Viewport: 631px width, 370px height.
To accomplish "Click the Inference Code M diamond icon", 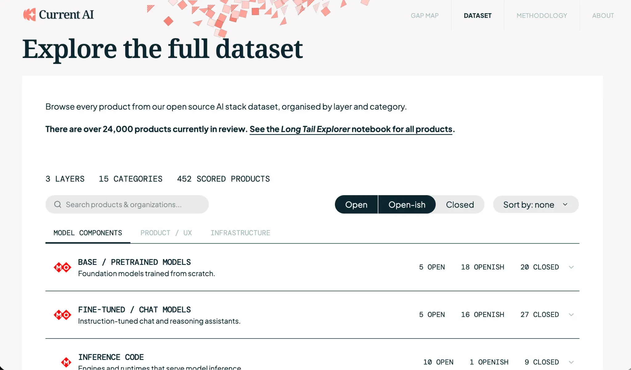I will (x=66, y=362).
